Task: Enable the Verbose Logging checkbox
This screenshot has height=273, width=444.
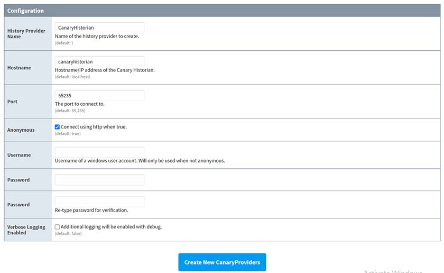Action: (57, 227)
